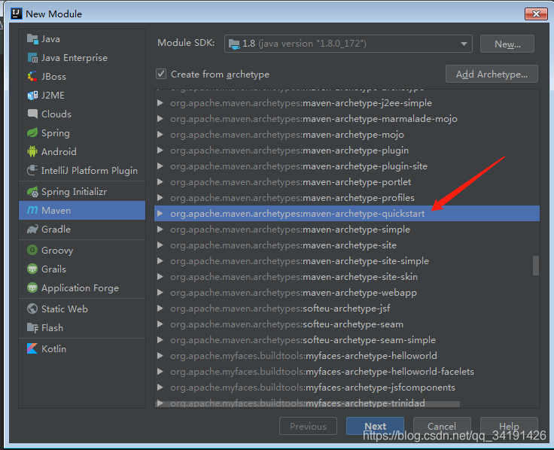Click the SDK folder icon in Module SDK box
This screenshot has height=450, width=554.
point(234,44)
